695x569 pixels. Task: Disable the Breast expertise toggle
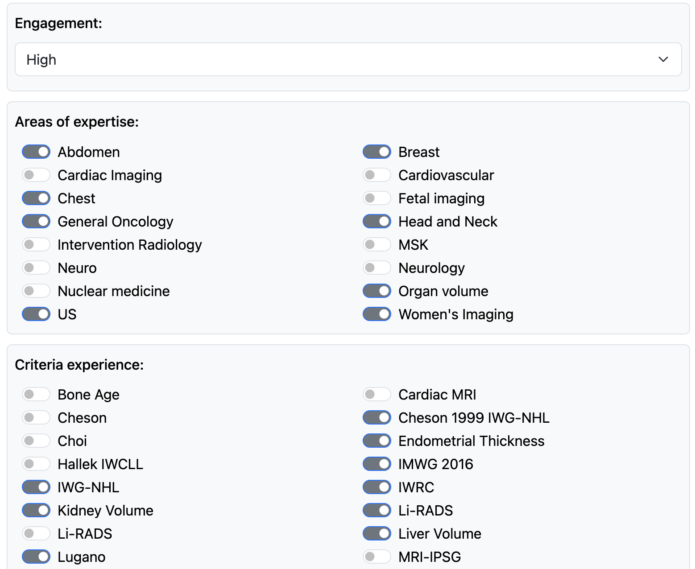377,152
